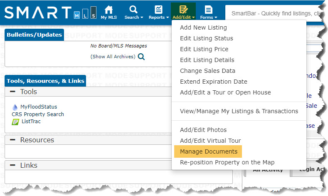Select Add New Listing
The image size is (328, 196).
(x=203, y=27)
